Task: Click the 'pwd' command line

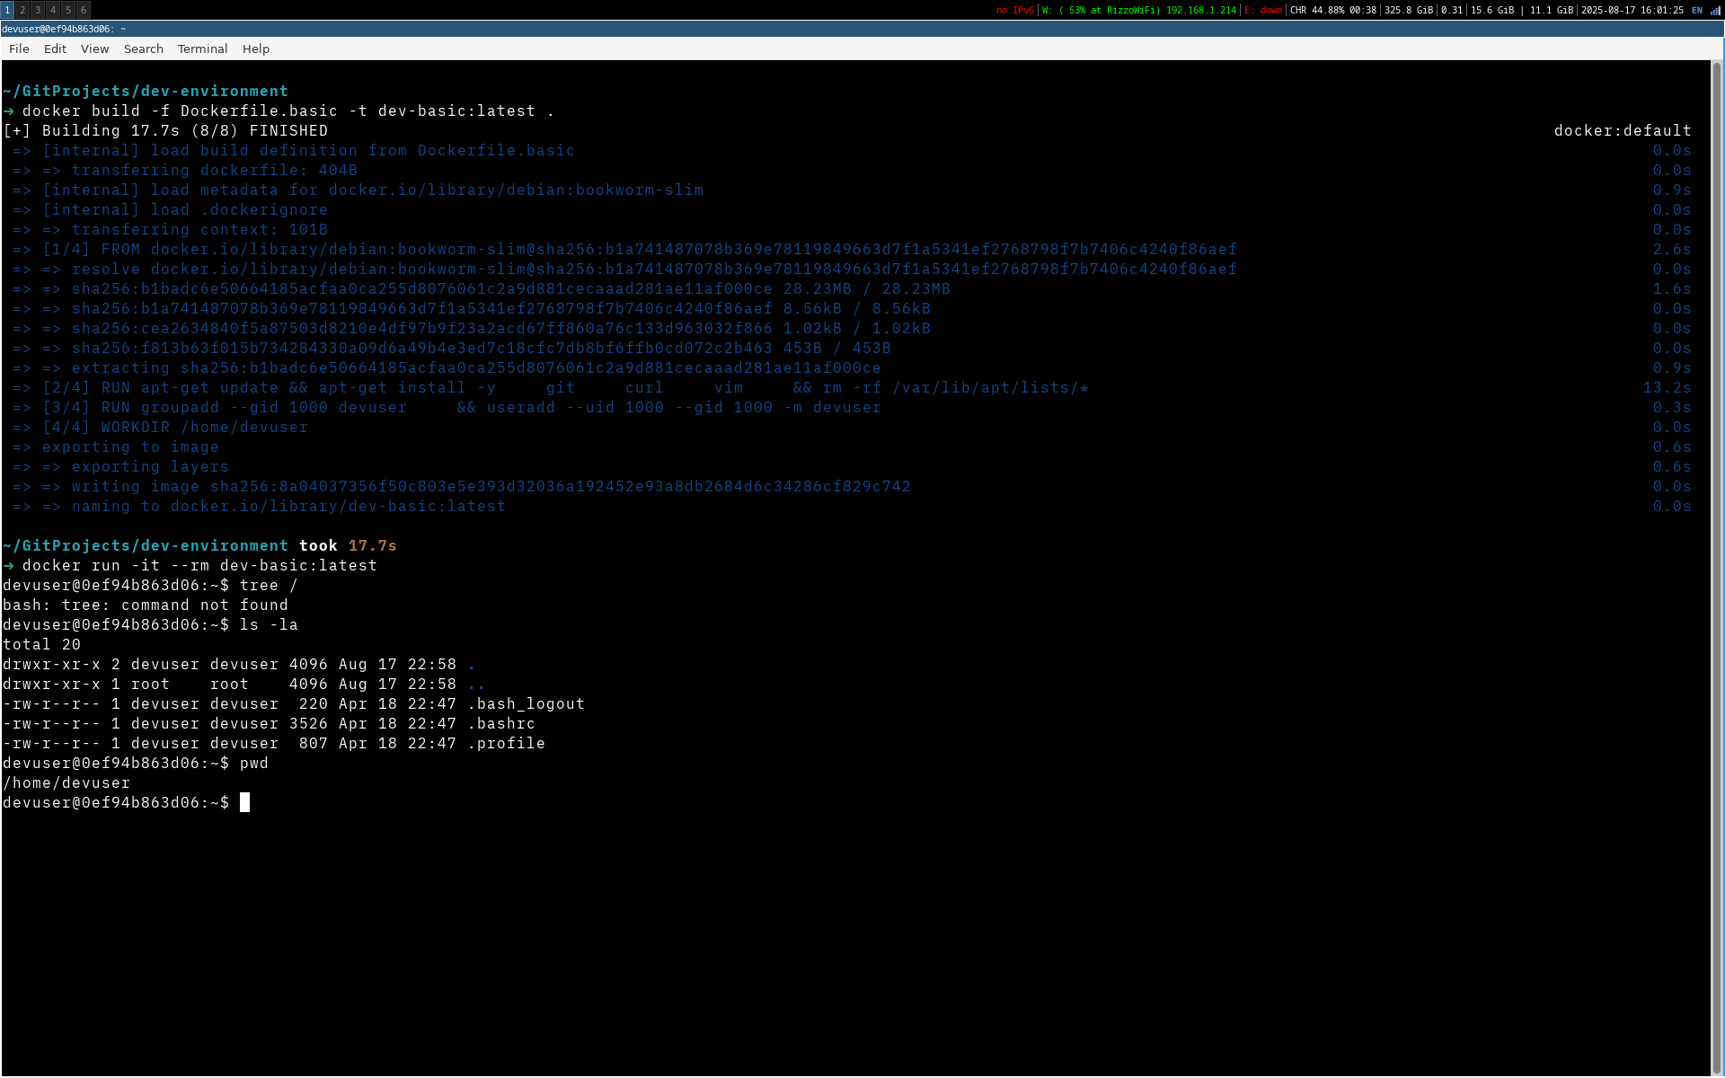Action: 136,764
